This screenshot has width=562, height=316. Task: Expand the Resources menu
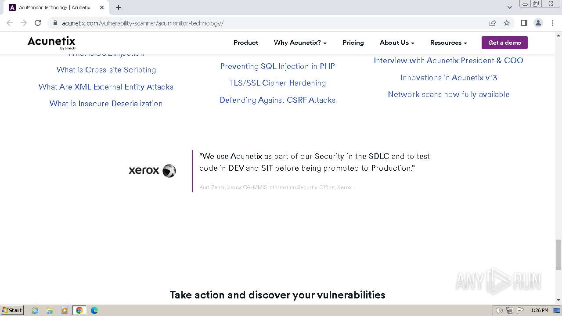point(448,43)
